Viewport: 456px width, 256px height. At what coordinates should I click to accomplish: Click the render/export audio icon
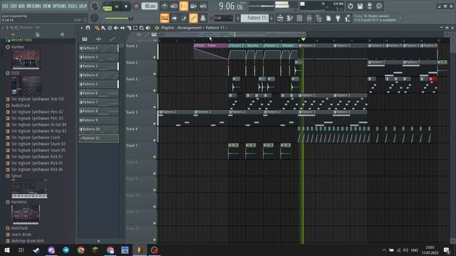click(370, 6)
